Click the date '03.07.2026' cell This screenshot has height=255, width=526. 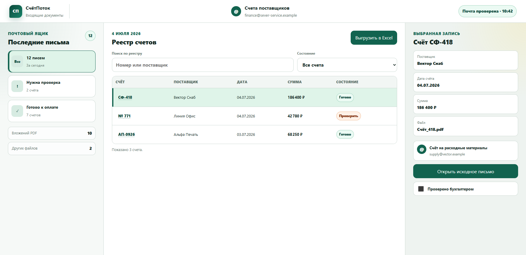[x=246, y=134]
